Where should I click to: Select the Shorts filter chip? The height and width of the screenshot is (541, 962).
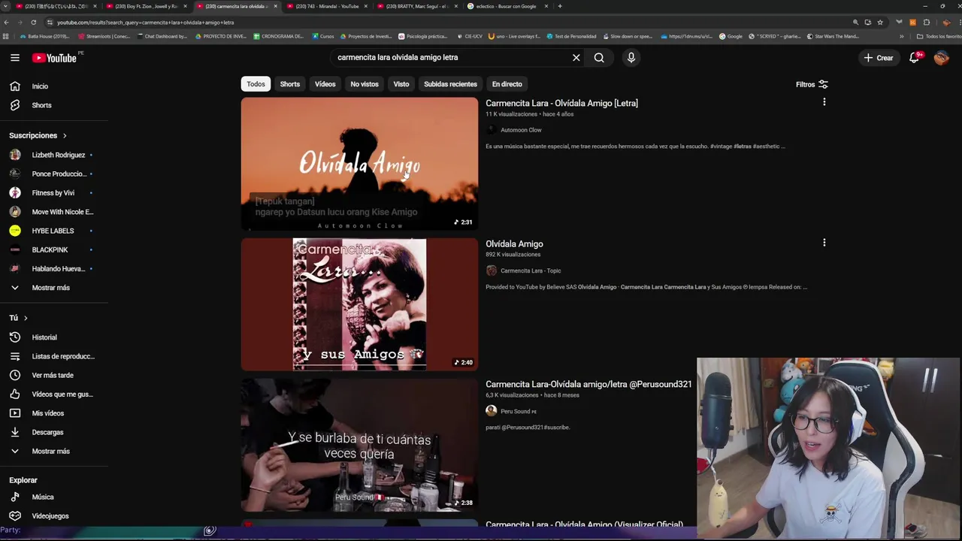(289, 84)
